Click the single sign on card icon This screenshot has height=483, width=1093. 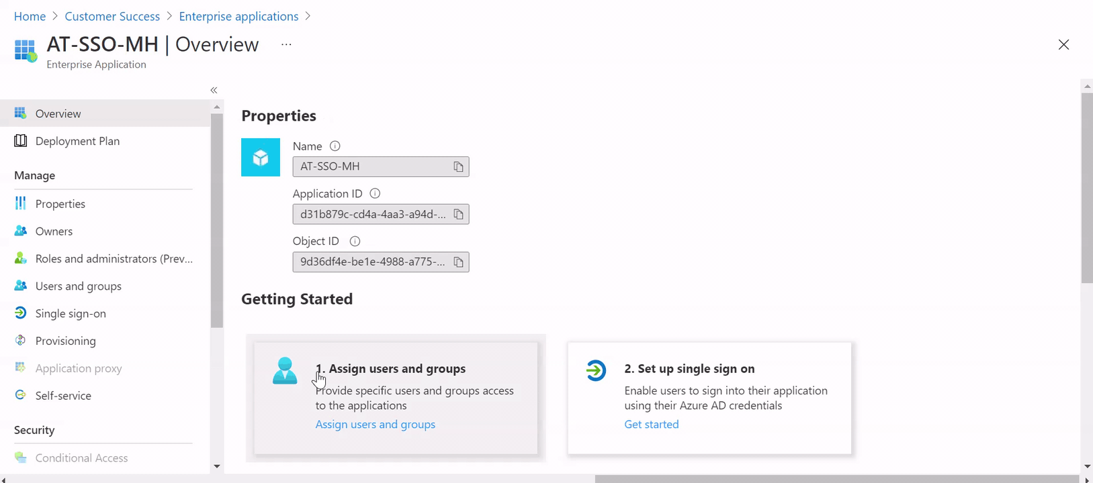point(595,370)
